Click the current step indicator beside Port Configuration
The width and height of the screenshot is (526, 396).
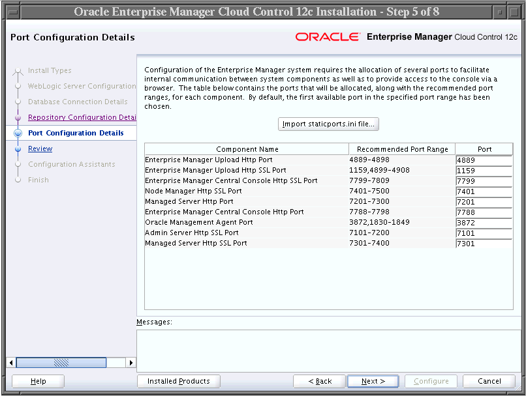pos(18,134)
